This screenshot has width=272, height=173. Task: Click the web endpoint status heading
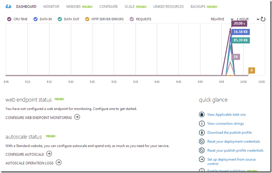[x=29, y=100]
